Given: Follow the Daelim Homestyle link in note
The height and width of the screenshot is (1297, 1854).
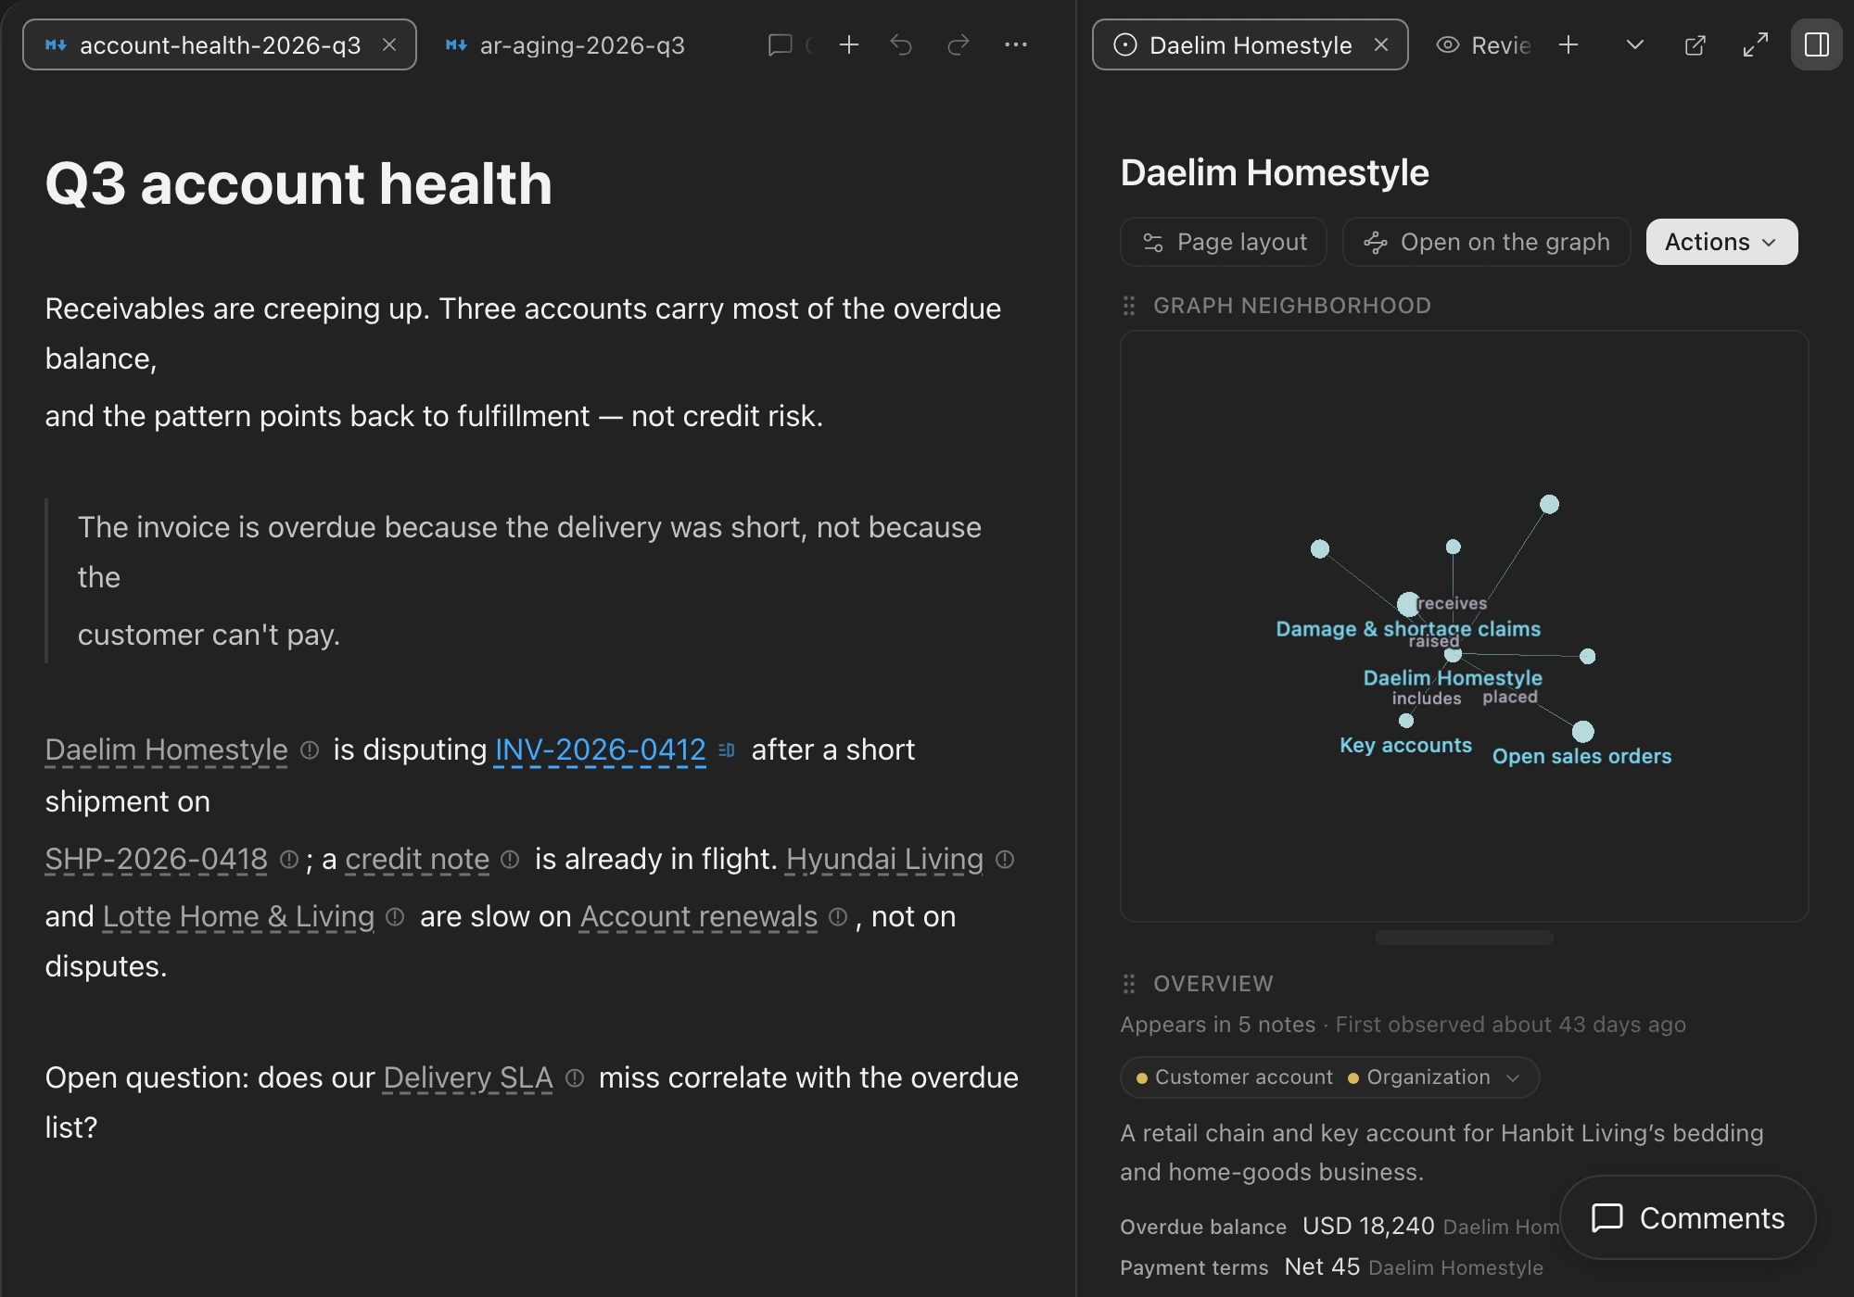Looking at the screenshot, I should coord(167,749).
